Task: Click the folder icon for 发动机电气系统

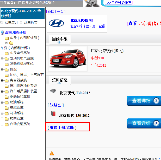Action: tap(7, 59)
